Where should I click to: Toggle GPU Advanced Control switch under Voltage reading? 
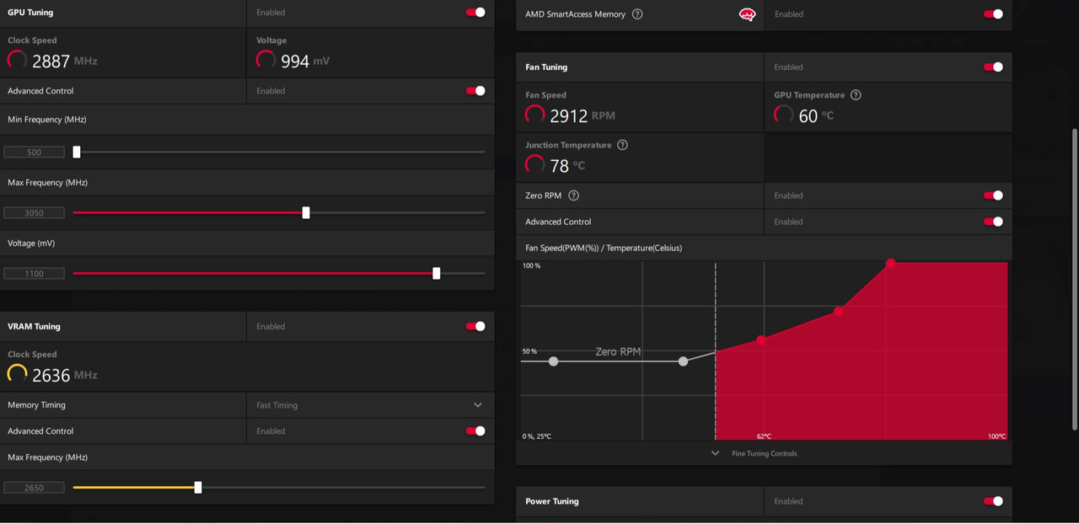(x=475, y=91)
